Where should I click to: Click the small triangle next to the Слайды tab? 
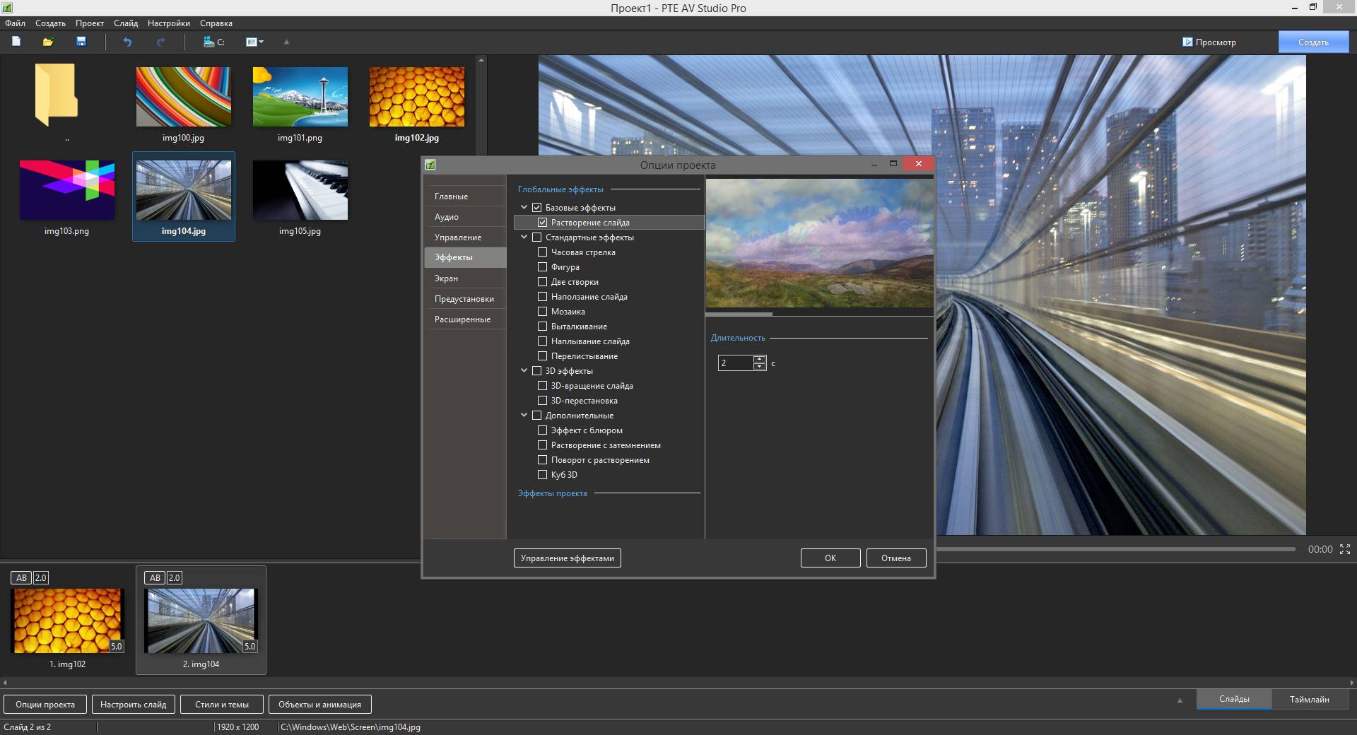click(1179, 700)
